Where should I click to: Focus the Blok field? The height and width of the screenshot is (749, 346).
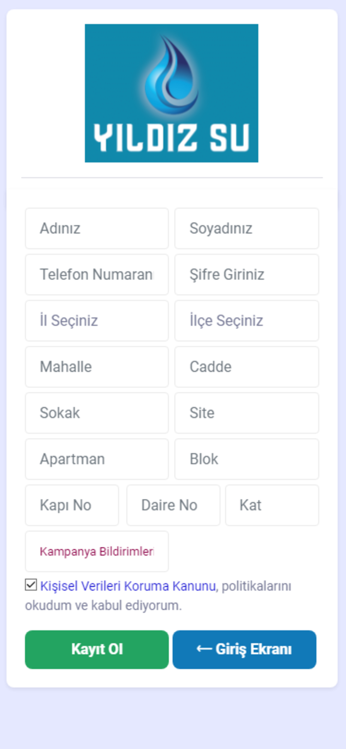coord(247,459)
